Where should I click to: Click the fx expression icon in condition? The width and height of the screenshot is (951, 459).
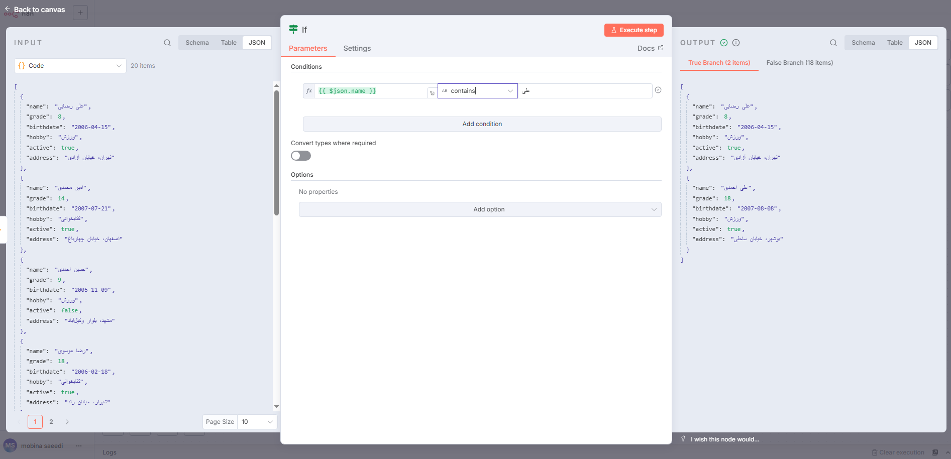[309, 91]
